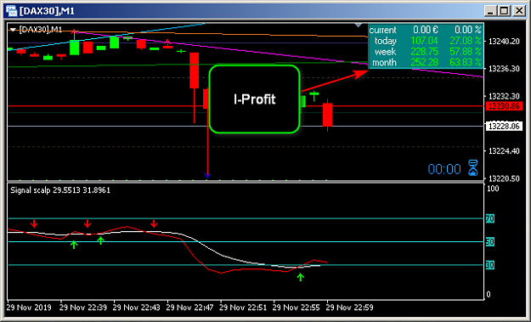Viewport: 531px width, 322px height.
Task: Click the 'today' profit value 107.04
Action: click(x=424, y=41)
